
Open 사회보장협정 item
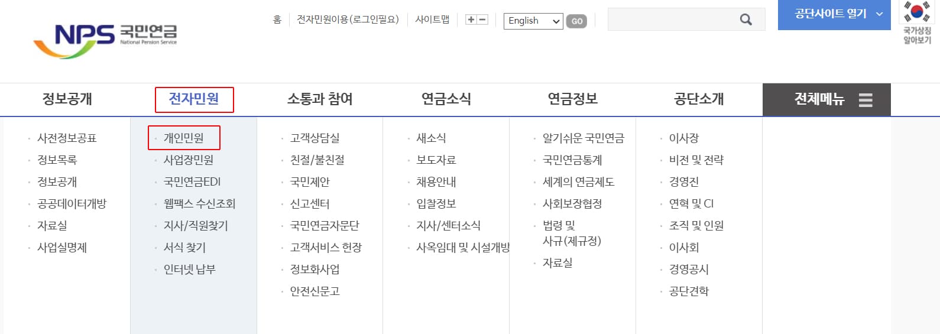point(572,204)
